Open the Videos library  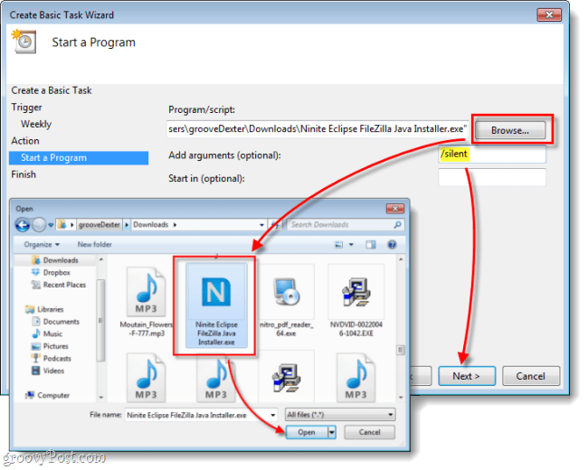(x=48, y=371)
